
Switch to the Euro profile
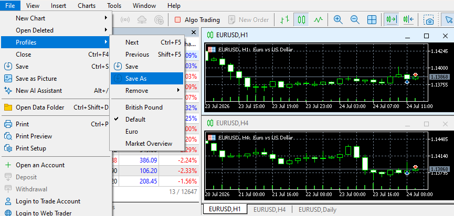coord(147,132)
